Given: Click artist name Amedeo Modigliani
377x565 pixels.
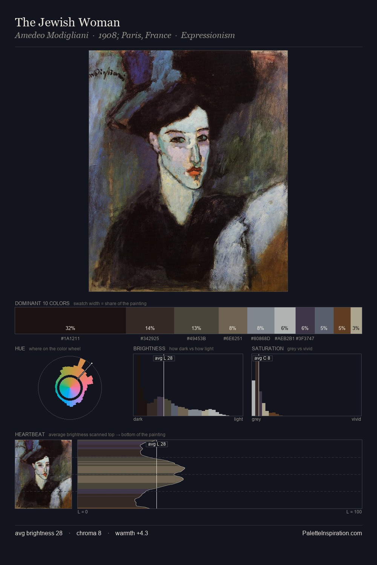Looking at the screenshot, I should pos(52,35).
